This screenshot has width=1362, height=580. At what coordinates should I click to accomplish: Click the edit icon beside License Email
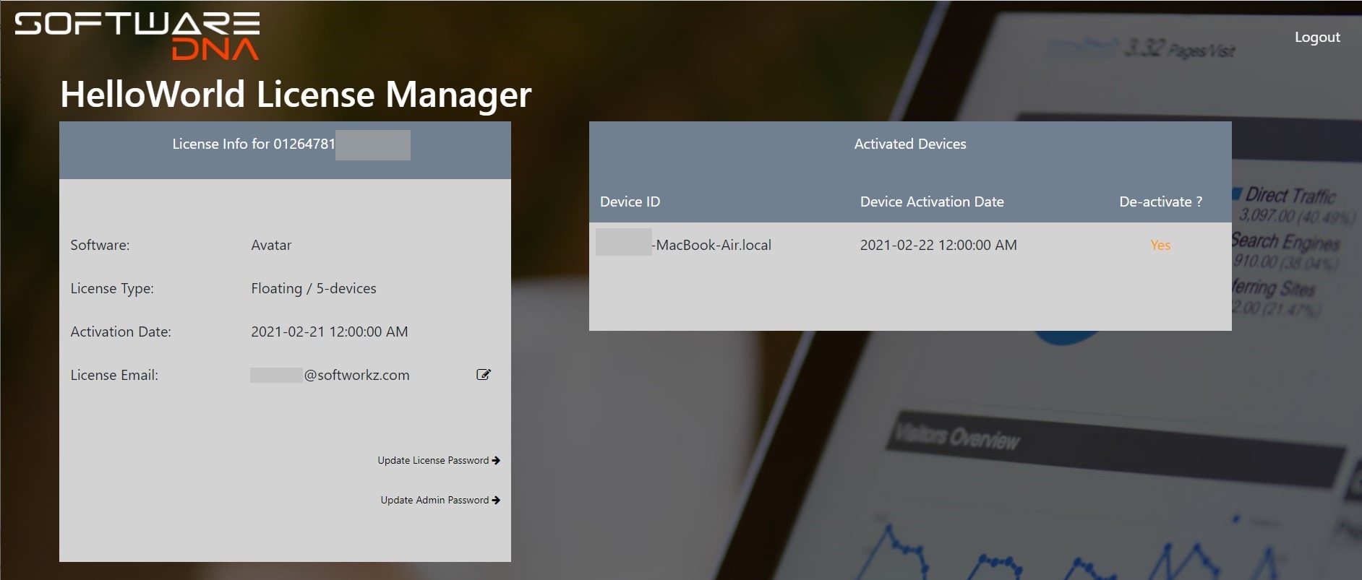(484, 374)
